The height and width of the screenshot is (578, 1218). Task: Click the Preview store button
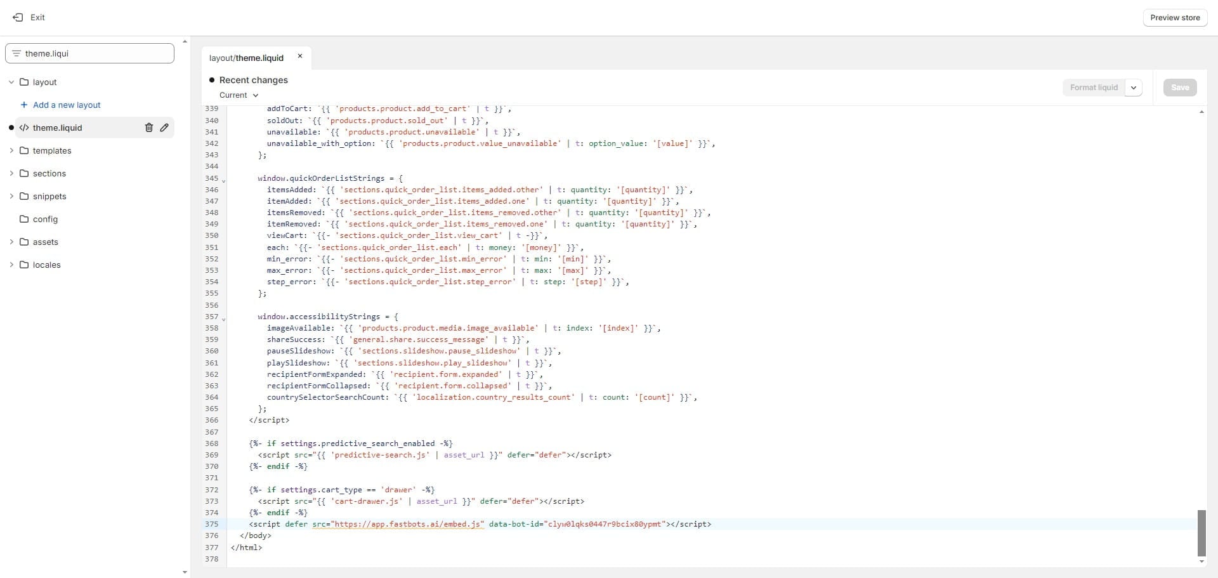click(1174, 18)
